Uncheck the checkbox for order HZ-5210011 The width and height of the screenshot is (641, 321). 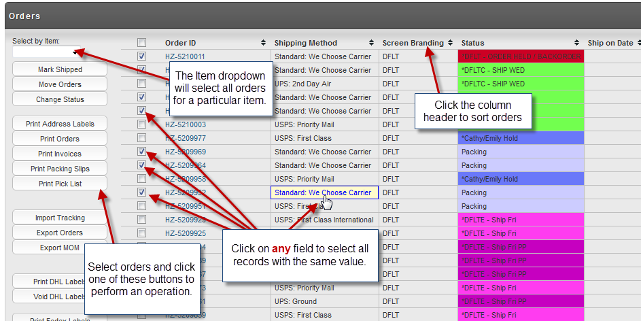[x=141, y=56]
